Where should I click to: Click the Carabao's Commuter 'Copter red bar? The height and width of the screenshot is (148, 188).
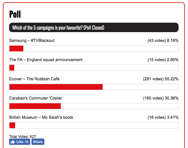pyautogui.click(x=35, y=106)
